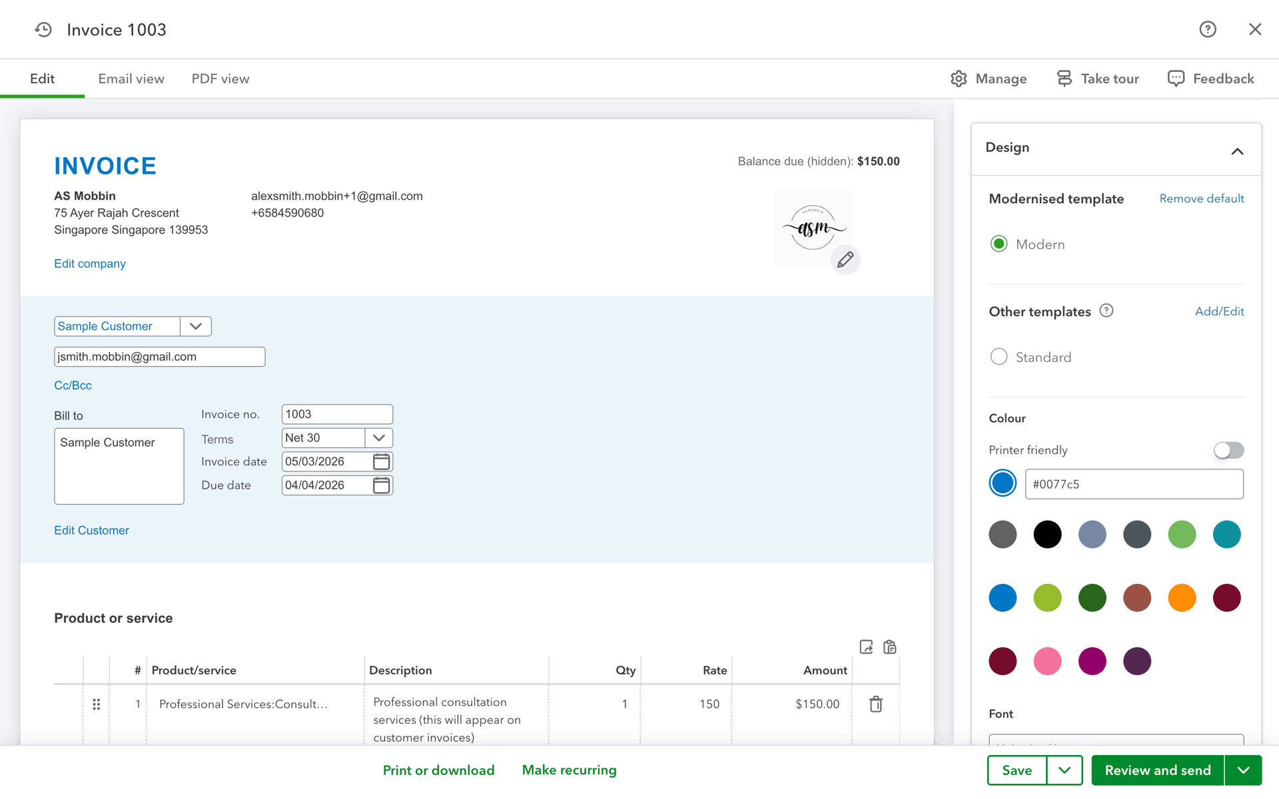Open the Due date calendar picker
Image resolution: width=1279 pixels, height=799 pixels.
coord(381,485)
